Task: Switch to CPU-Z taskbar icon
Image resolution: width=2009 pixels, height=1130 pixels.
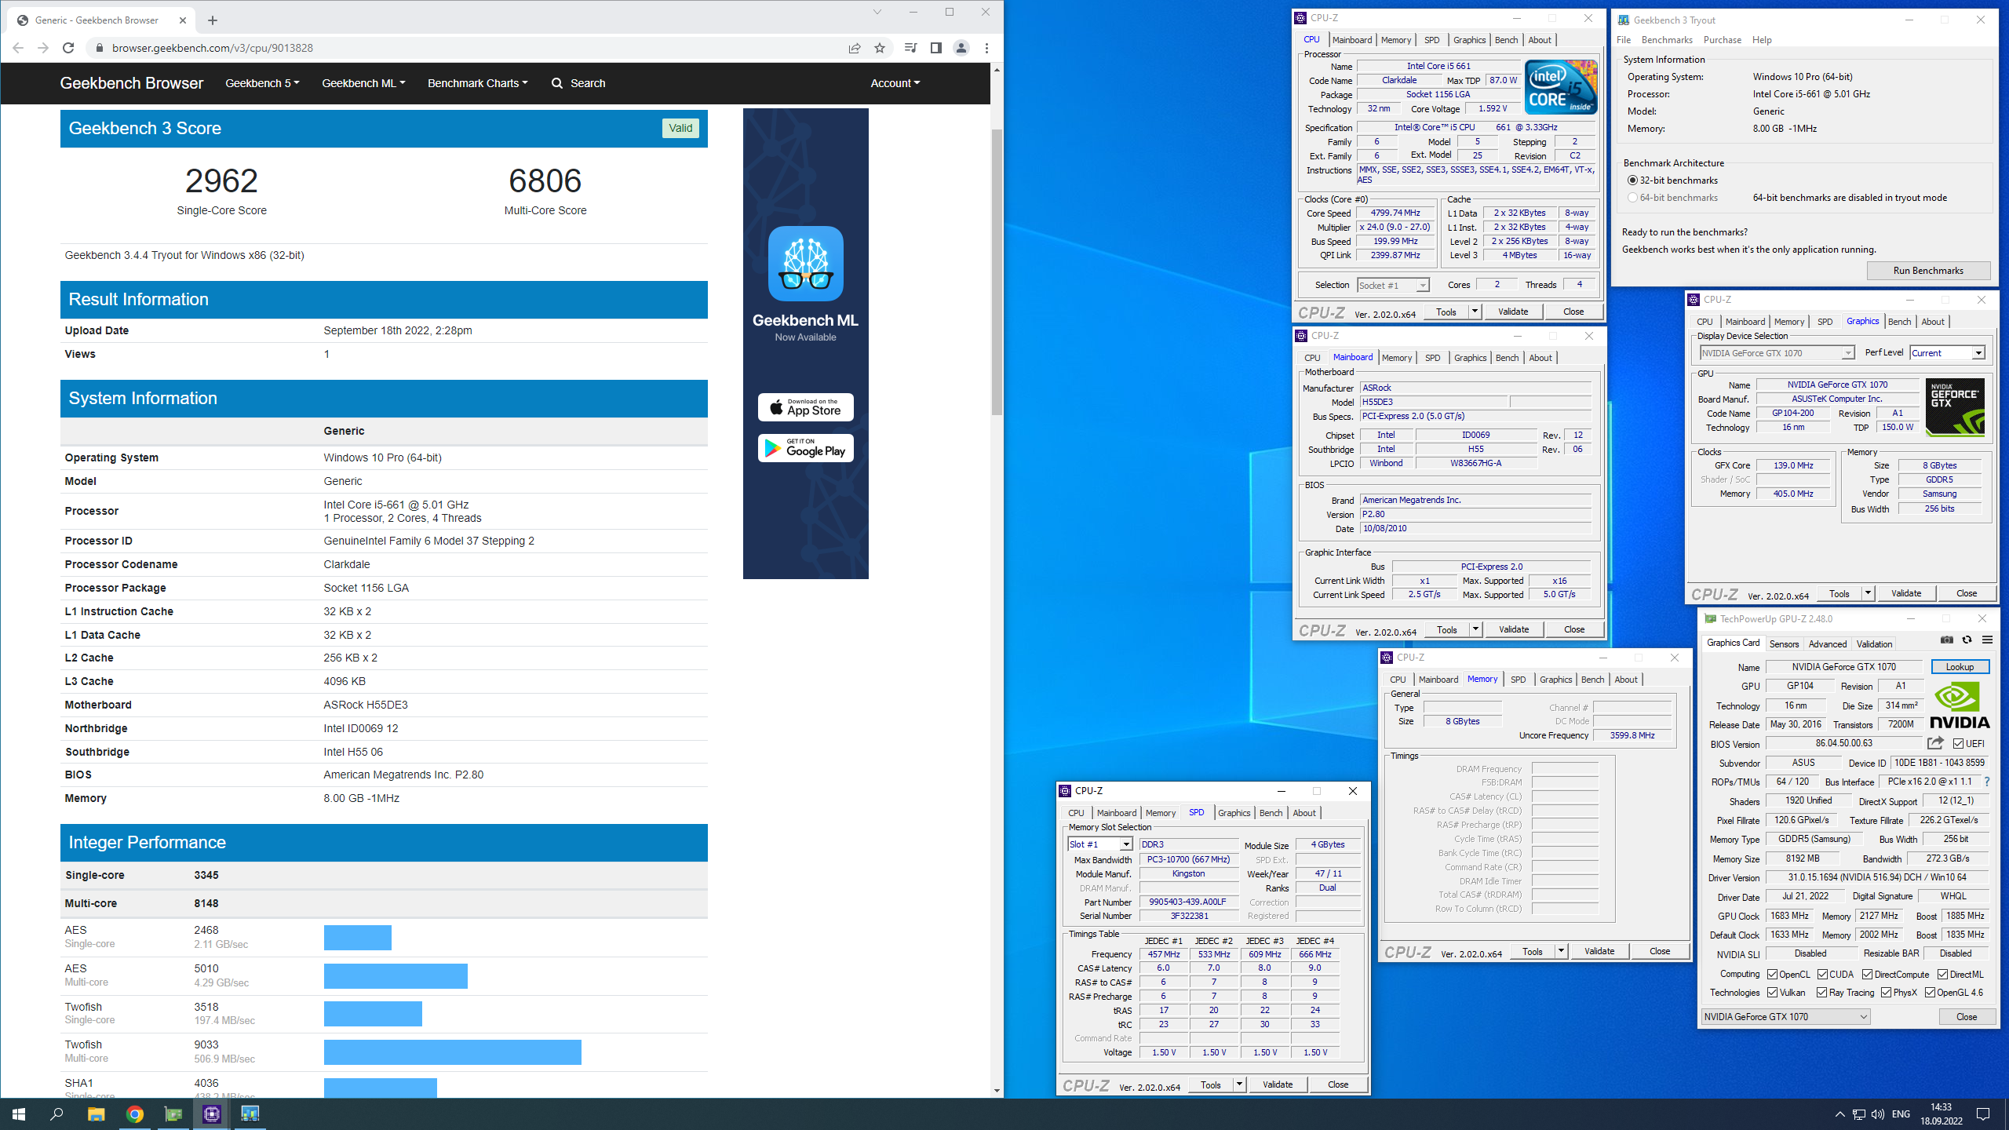Action: (x=212, y=1114)
